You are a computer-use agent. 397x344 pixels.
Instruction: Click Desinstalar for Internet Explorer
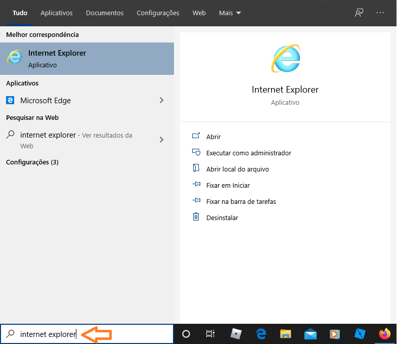(222, 218)
